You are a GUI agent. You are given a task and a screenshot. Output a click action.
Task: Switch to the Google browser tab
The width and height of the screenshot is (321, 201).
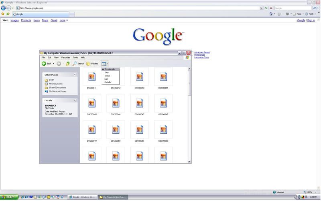tap(41, 14)
